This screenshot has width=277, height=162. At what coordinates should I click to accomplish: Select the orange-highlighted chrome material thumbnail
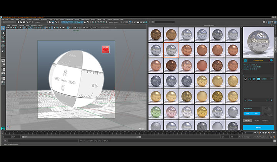coord(171,50)
